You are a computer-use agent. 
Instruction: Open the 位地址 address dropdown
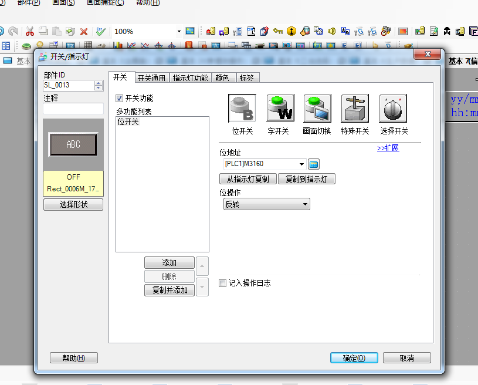pyautogui.click(x=302, y=164)
